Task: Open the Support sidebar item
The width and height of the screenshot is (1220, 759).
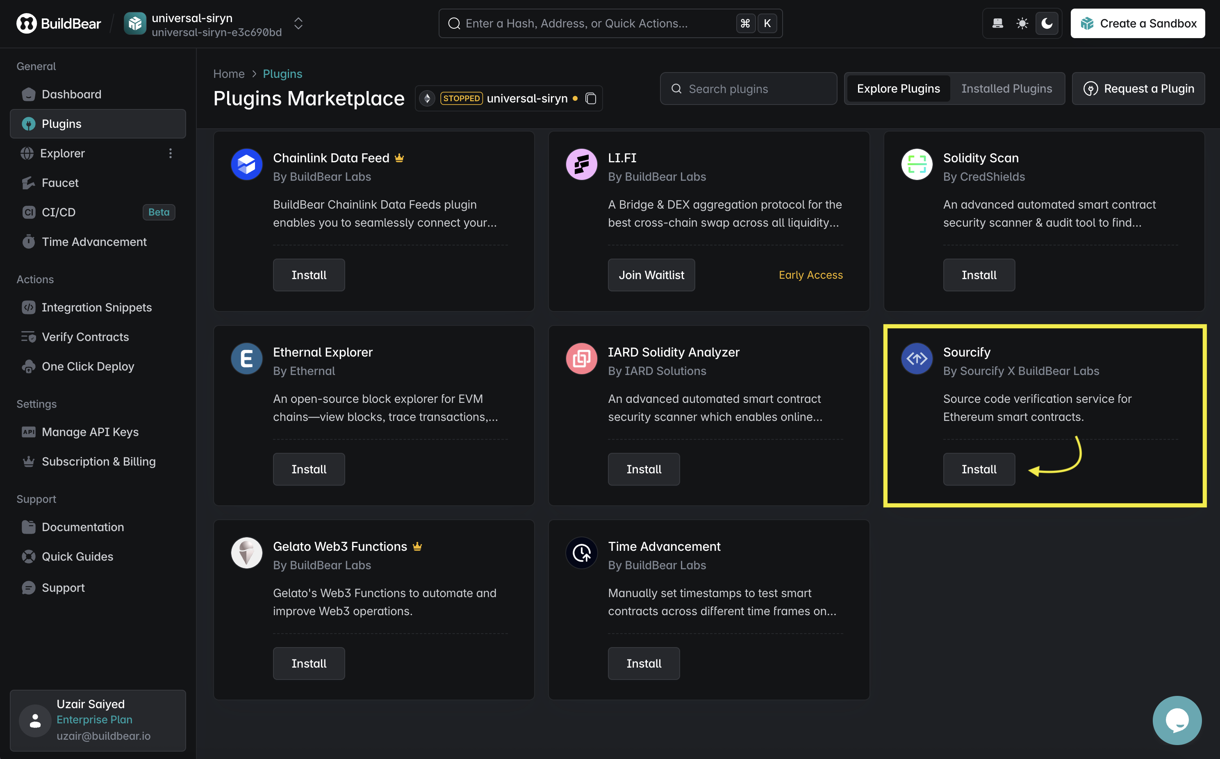Action: coord(98,588)
